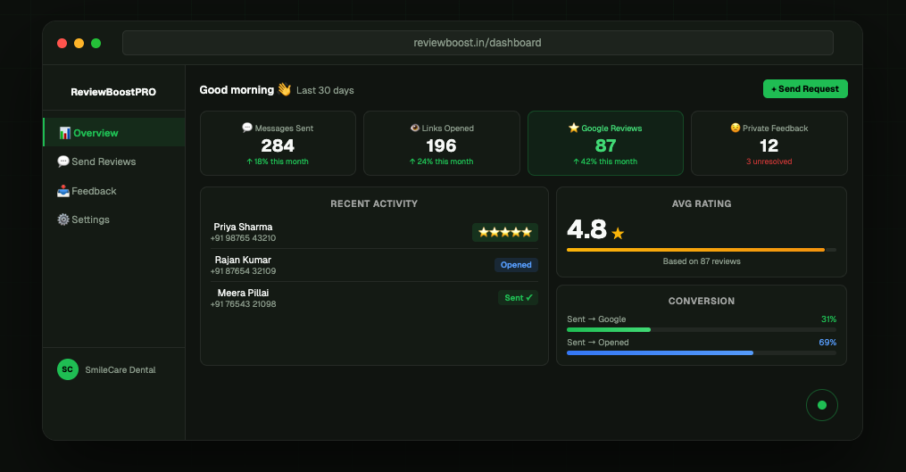The image size is (906, 472).
Task: Click the Sent → Google label
Action: (x=596, y=319)
